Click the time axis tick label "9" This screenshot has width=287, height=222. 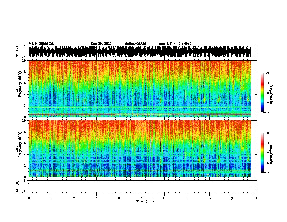(x=232, y=198)
